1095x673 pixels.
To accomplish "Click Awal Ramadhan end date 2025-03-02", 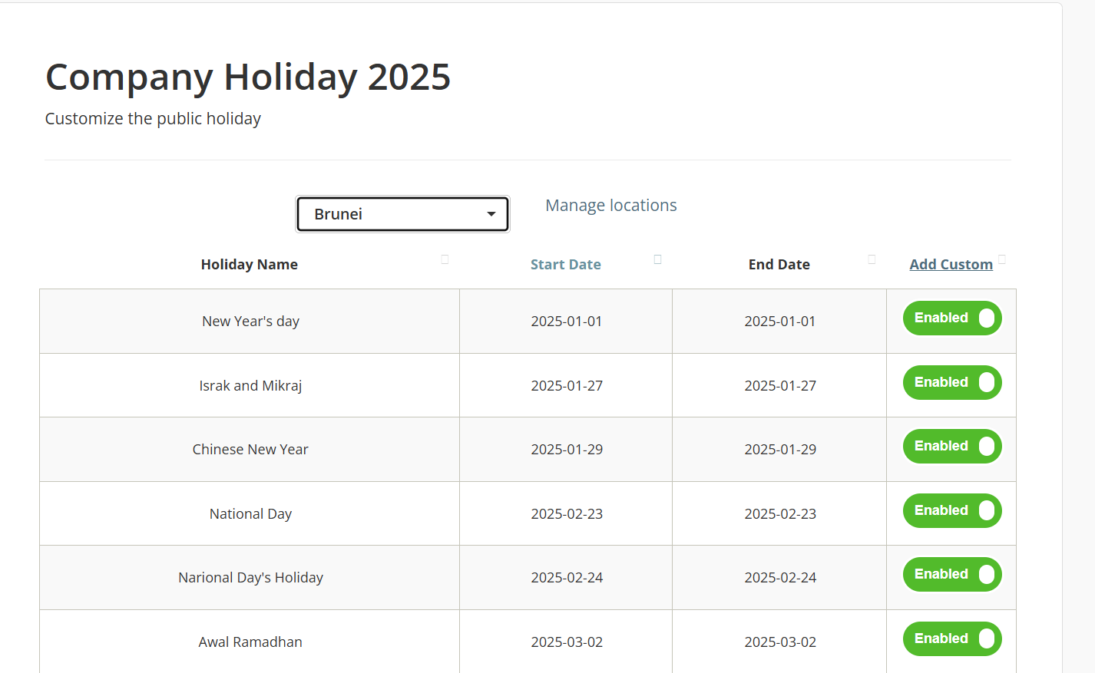I will [780, 642].
